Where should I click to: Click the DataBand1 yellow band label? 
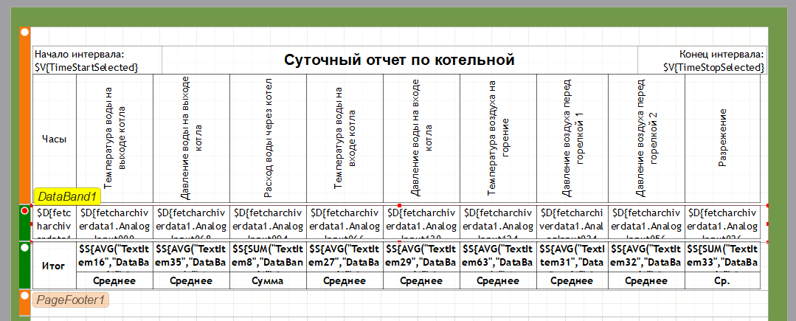pos(67,196)
